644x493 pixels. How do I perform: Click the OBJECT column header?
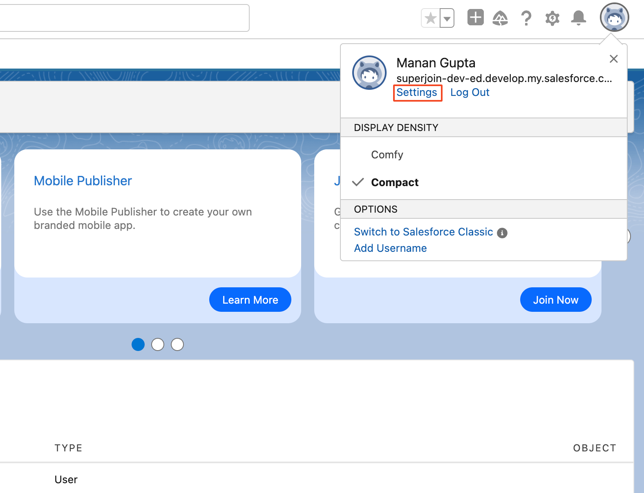point(595,448)
